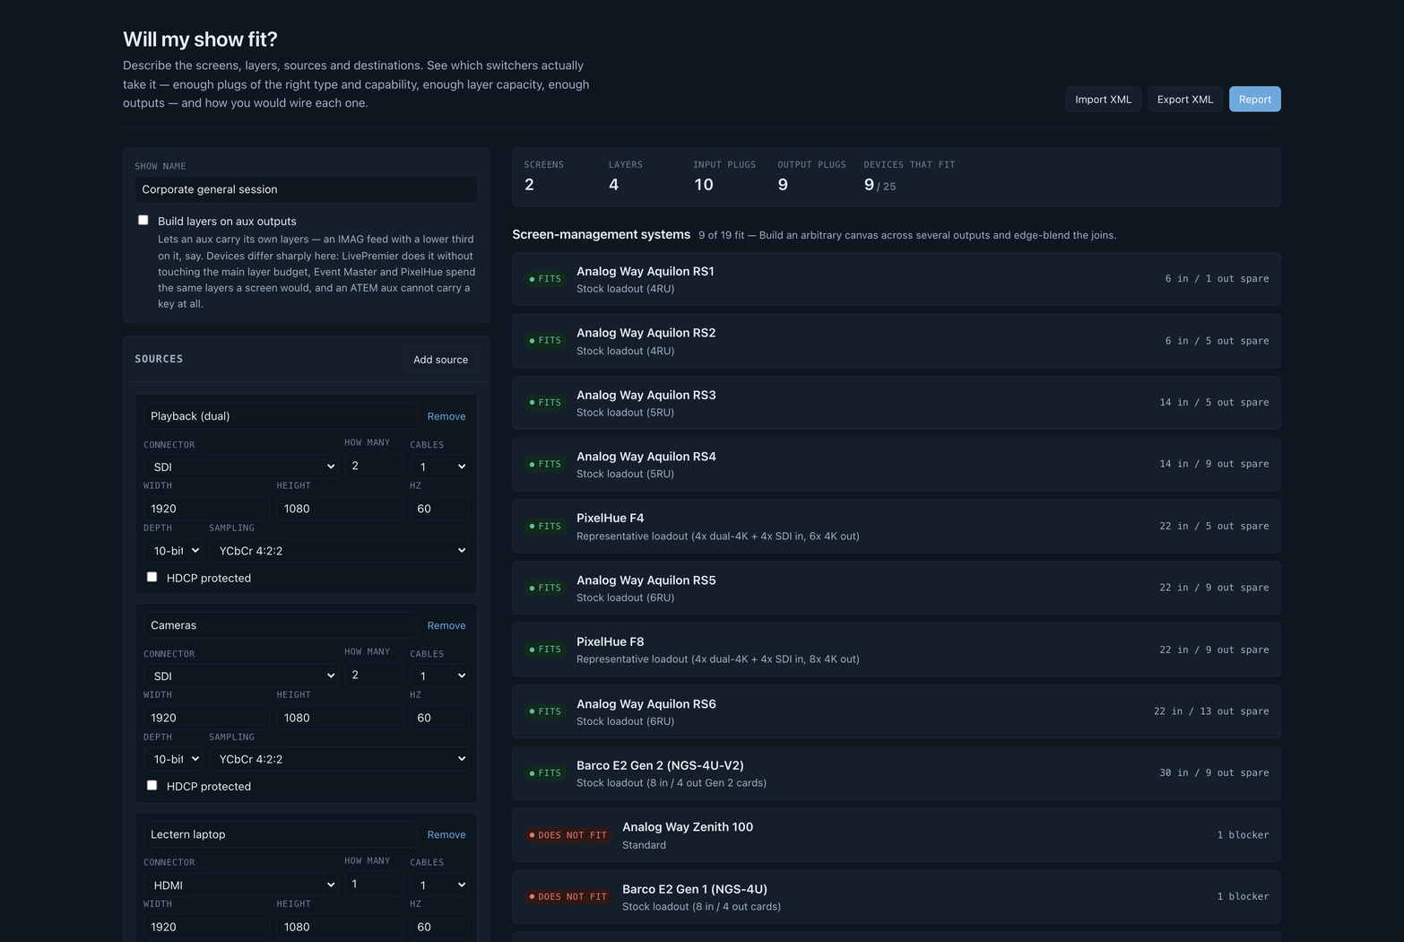1404x942 pixels.
Task: Focus the Playback (dual) How many field
Action: pyautogui.click(x=374, y=466)
